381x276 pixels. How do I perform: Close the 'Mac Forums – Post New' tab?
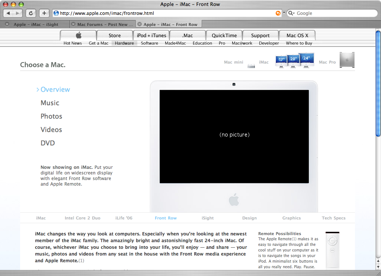click(73, 24)
